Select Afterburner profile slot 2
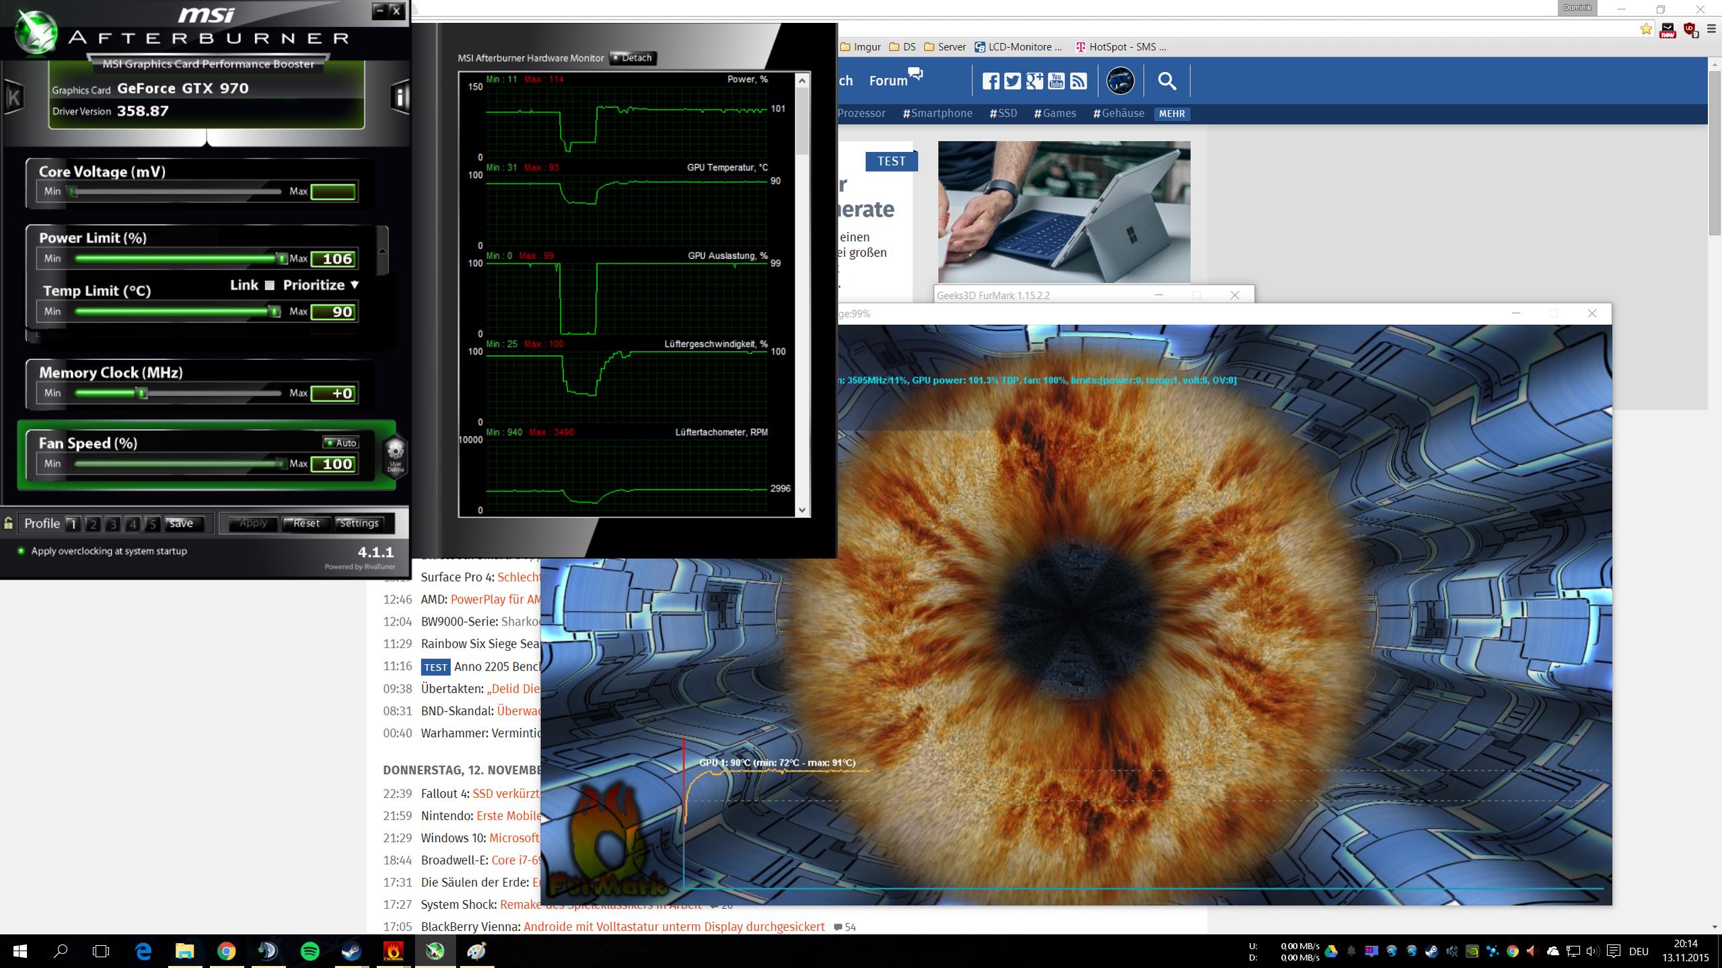 click(x=93, y=523)
